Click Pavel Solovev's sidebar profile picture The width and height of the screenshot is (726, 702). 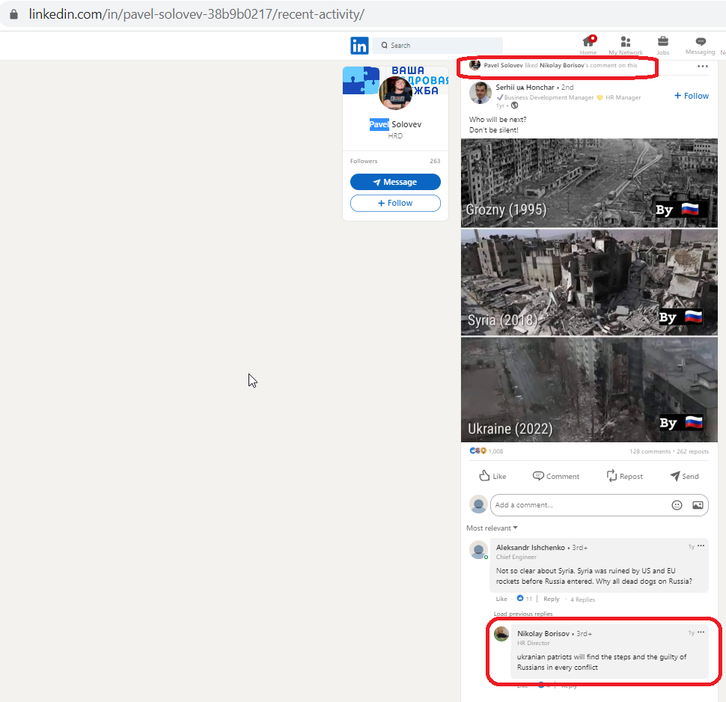point(395,93)
